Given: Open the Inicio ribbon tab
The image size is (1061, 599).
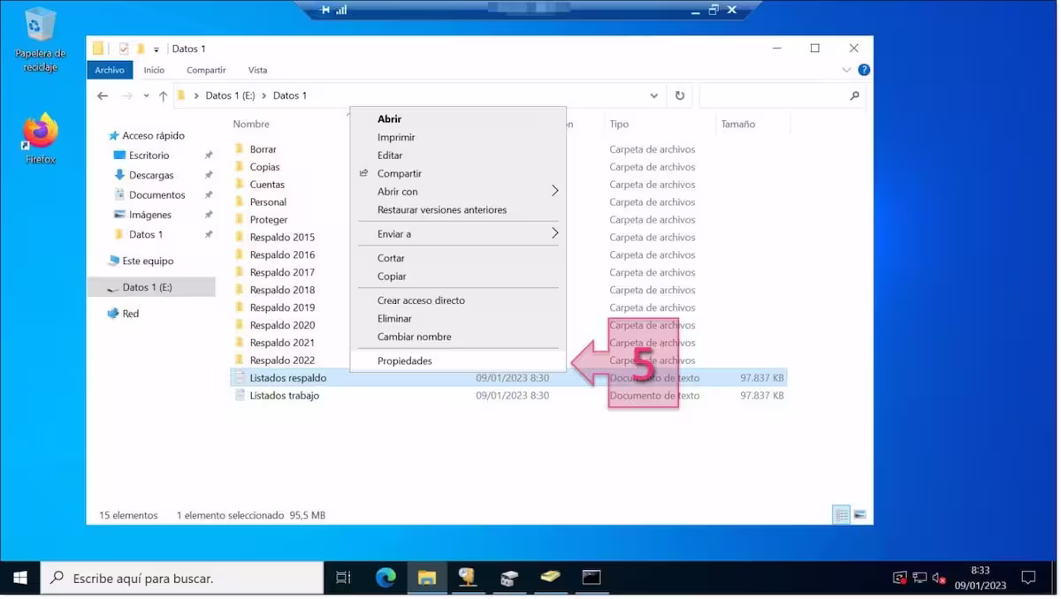Looking at the screenshot, I should (154, 70).
